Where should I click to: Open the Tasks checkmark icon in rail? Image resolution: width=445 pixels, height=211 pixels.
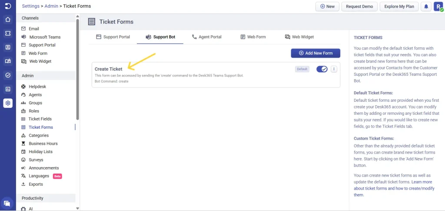(x=8, y=75)
